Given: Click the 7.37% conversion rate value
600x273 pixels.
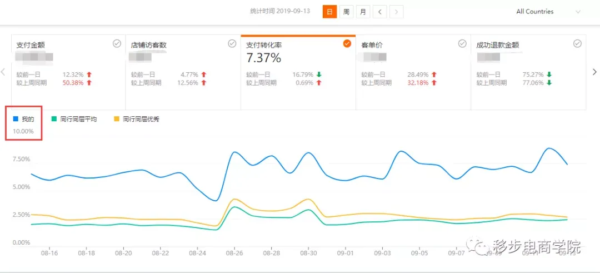Looking at the screenshot, I should (264, 58).
